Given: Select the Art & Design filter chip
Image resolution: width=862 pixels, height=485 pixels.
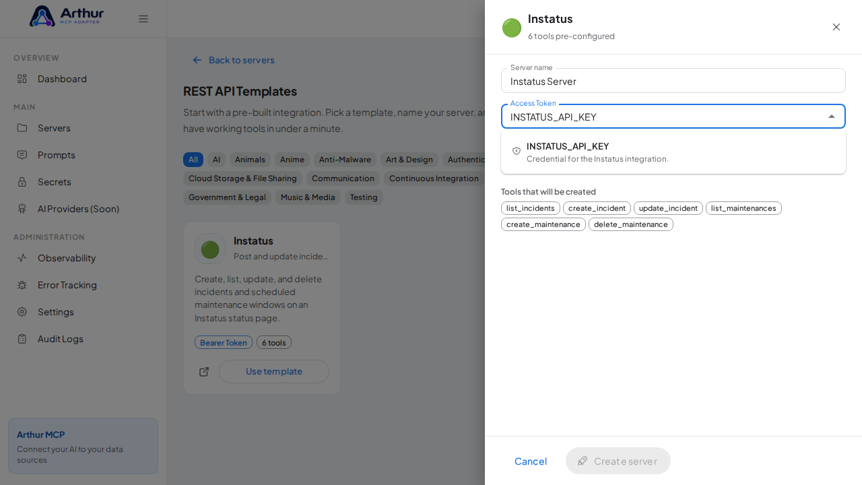Looking at the screenshot, I should tap(409, 160).
